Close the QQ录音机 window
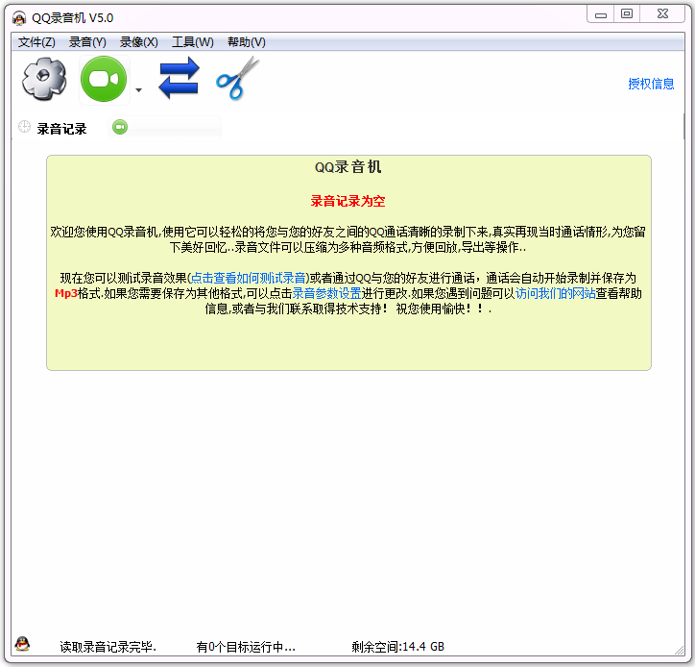 click(662, 14)
